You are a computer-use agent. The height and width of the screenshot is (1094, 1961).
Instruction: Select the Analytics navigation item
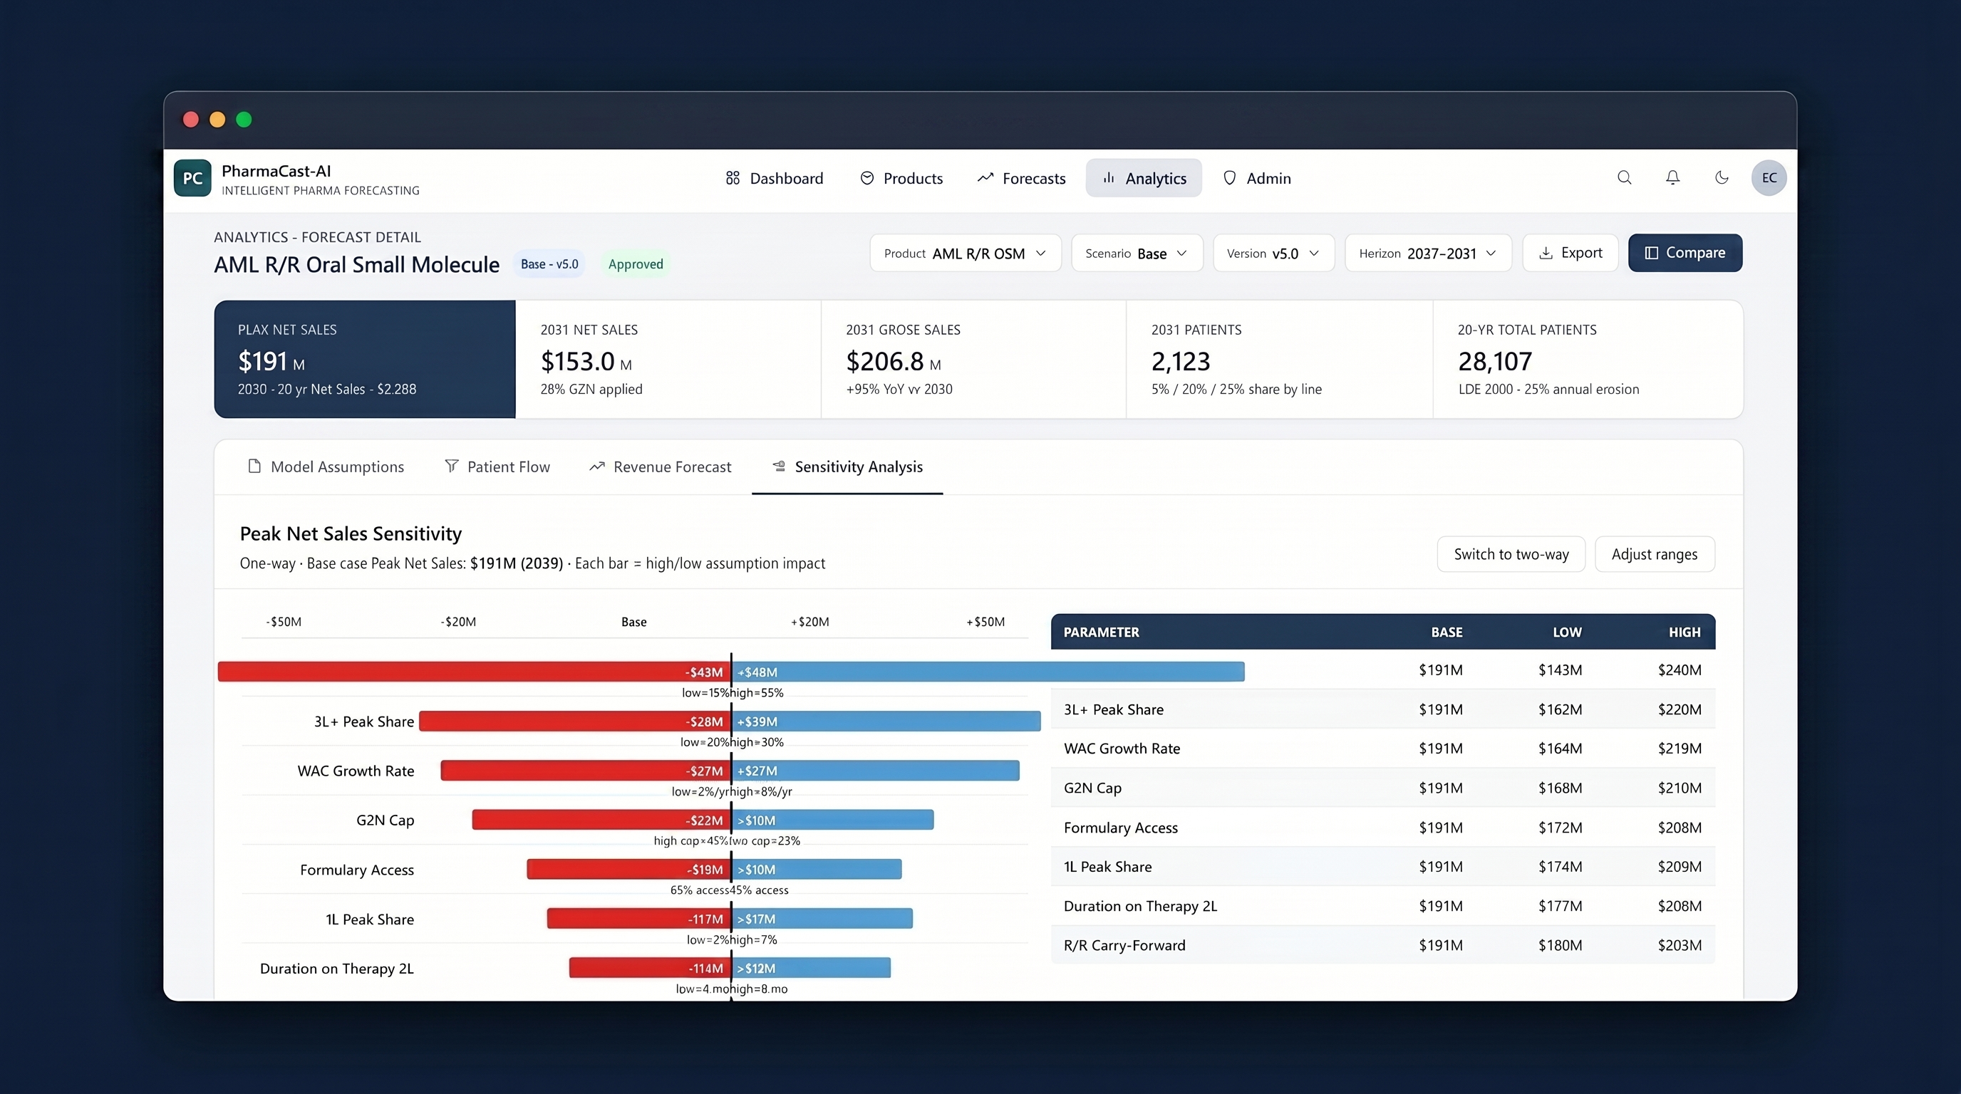(x=1144, y=178)
